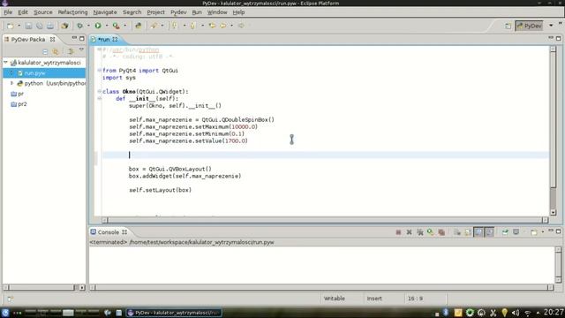The image size is (565, 318).
Task: Click the Print toolbar icon
Action: click(50, 26)
